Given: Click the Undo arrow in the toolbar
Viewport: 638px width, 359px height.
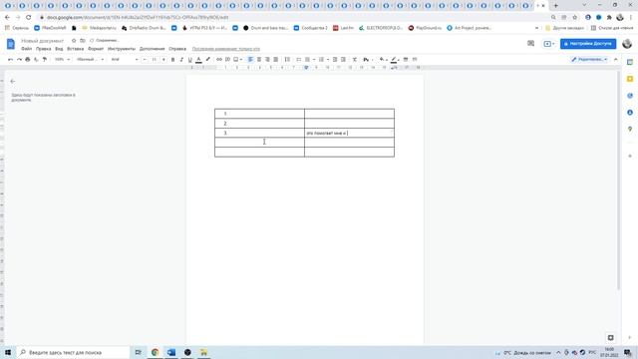Looking at the screenshot, I should coord(11,60).
